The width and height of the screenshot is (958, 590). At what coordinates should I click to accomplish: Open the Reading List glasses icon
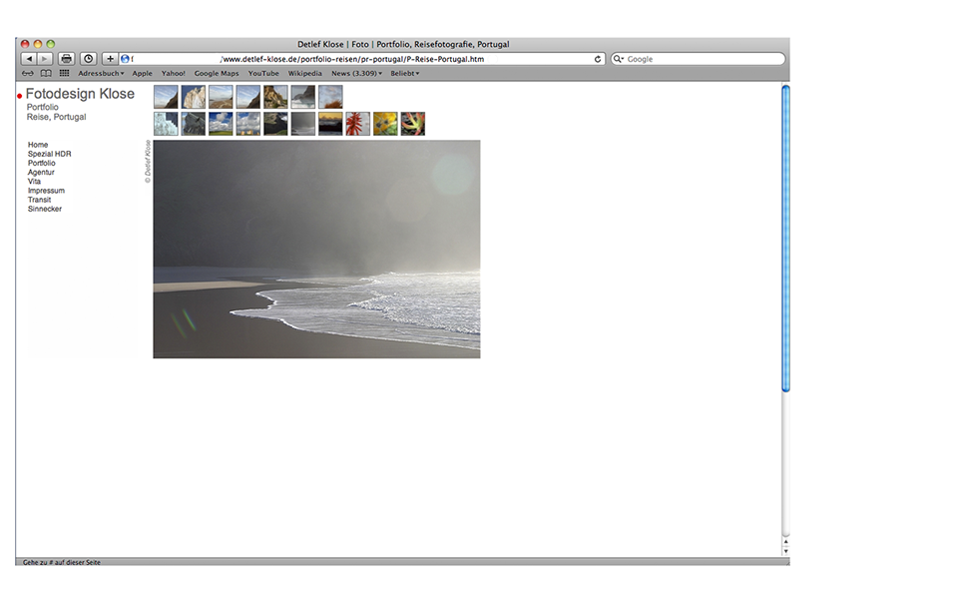pyautogui.click(x=28, y=73)
